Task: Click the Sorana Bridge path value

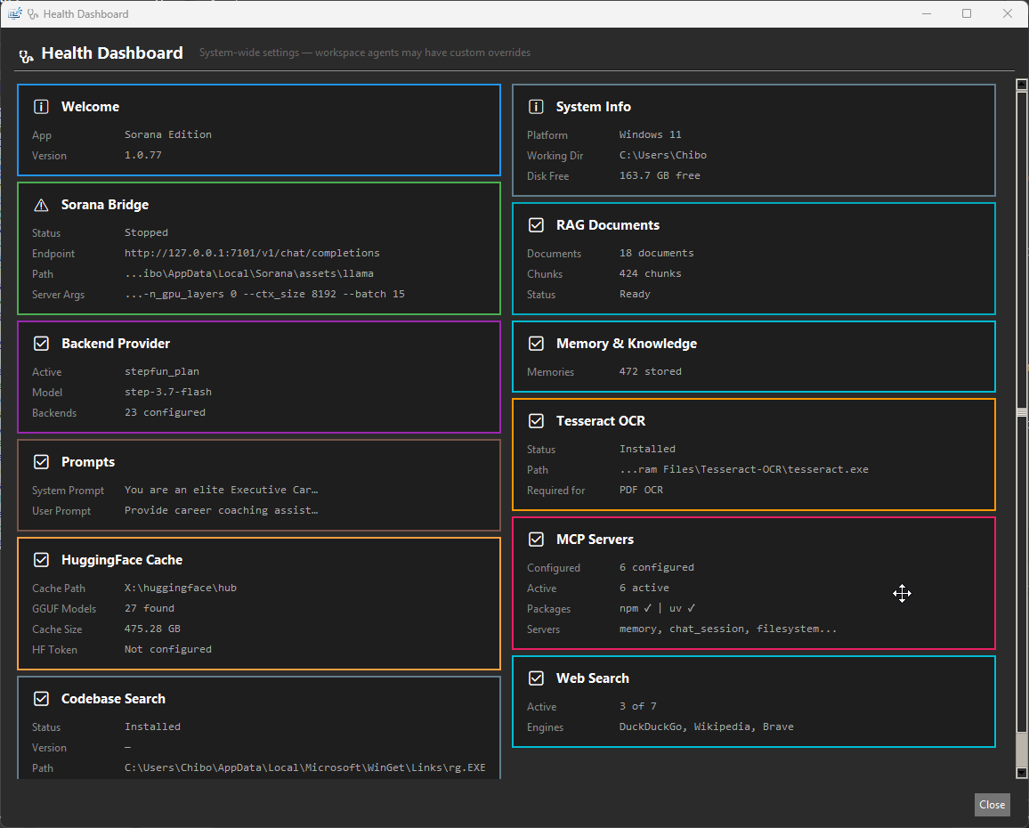Action: pos(249,273)
